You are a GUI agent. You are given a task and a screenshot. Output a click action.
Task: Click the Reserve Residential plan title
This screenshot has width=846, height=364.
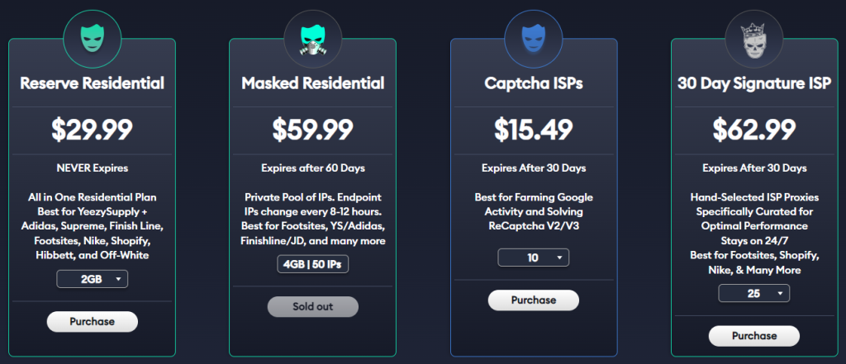tap(93, 83)
